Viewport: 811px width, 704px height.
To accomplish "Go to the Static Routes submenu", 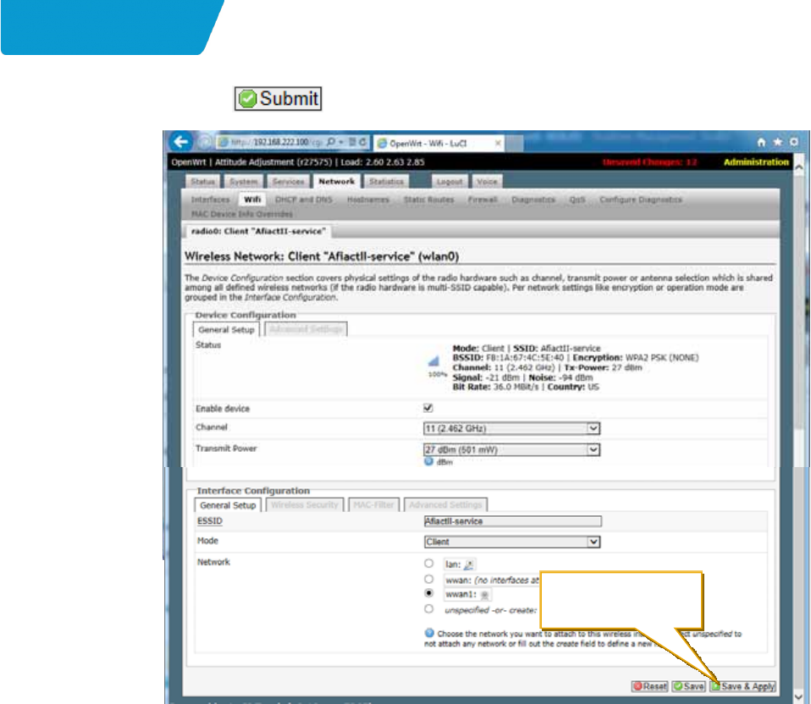I will (x=428, y=200).
